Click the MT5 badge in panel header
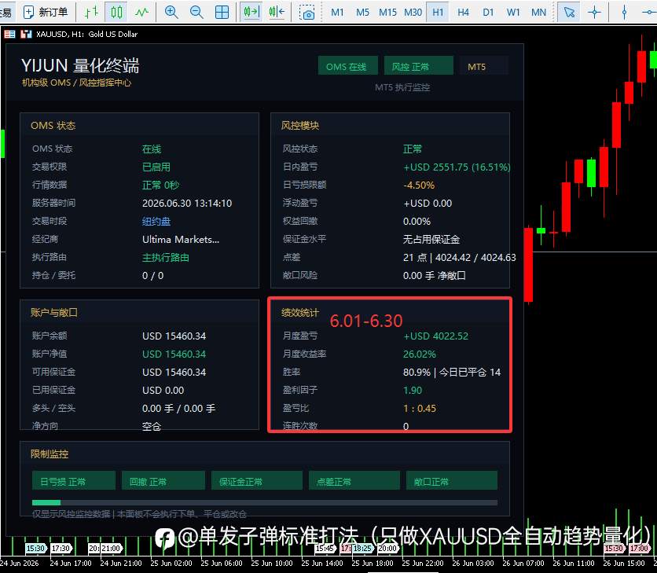Viewport: 657px width, 573px height. [x=484, y=66]
